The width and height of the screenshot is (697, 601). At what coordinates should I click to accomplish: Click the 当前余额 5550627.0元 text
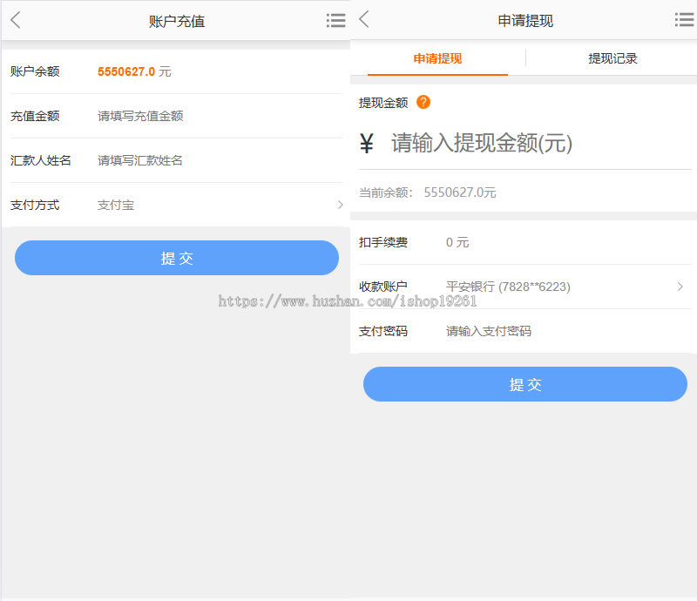[x=428, y=192]
